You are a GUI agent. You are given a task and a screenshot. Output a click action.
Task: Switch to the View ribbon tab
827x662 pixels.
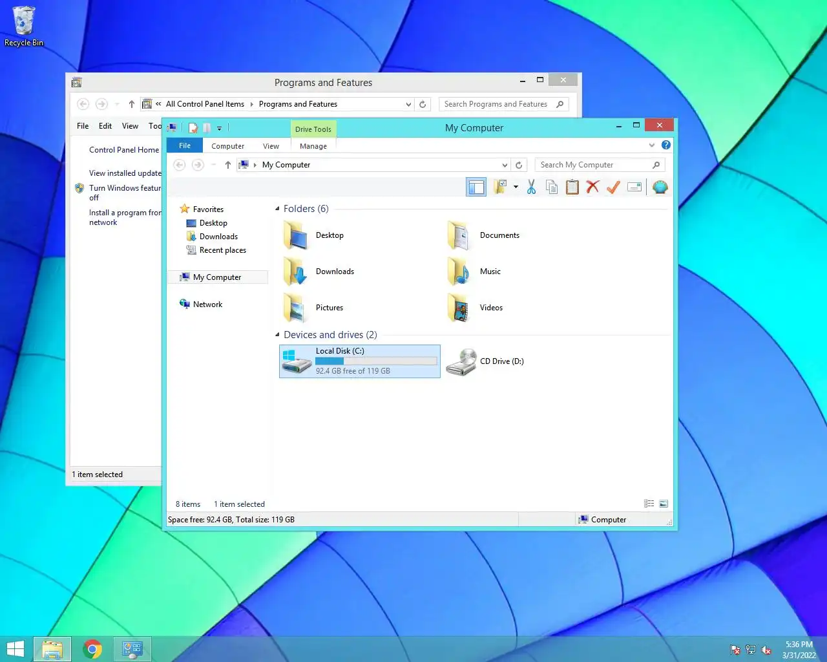271,146
